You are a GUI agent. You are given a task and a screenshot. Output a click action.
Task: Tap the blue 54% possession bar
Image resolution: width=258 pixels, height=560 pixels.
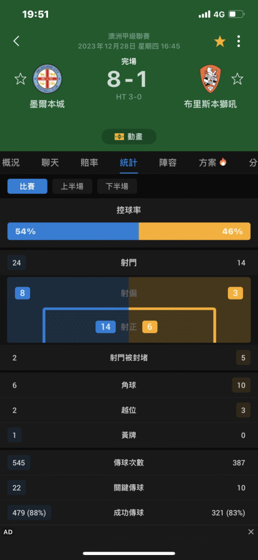coord(73,231)
